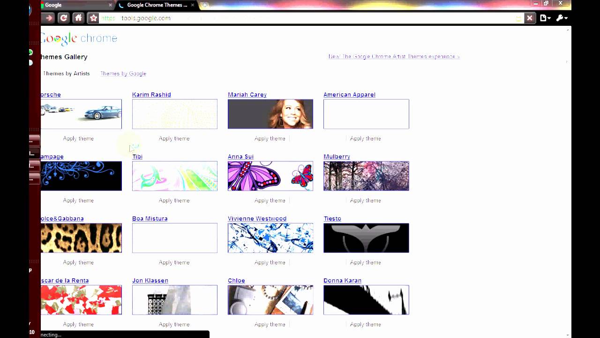Open the Tibi theme link
Viewport: 600px width, 338px height.
tap(137, 157)
